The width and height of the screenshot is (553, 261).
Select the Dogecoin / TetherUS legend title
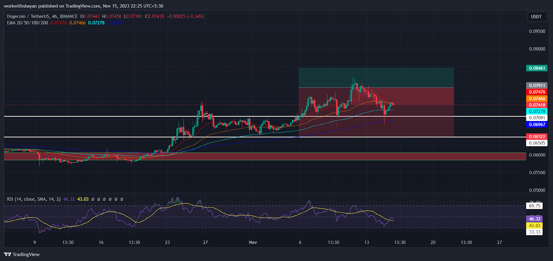coord(42,16)
